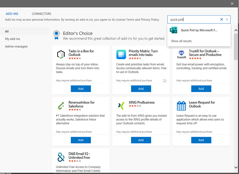Select the All category
Viewport: 239px width, 174px height.
click(x=7, y=31)
